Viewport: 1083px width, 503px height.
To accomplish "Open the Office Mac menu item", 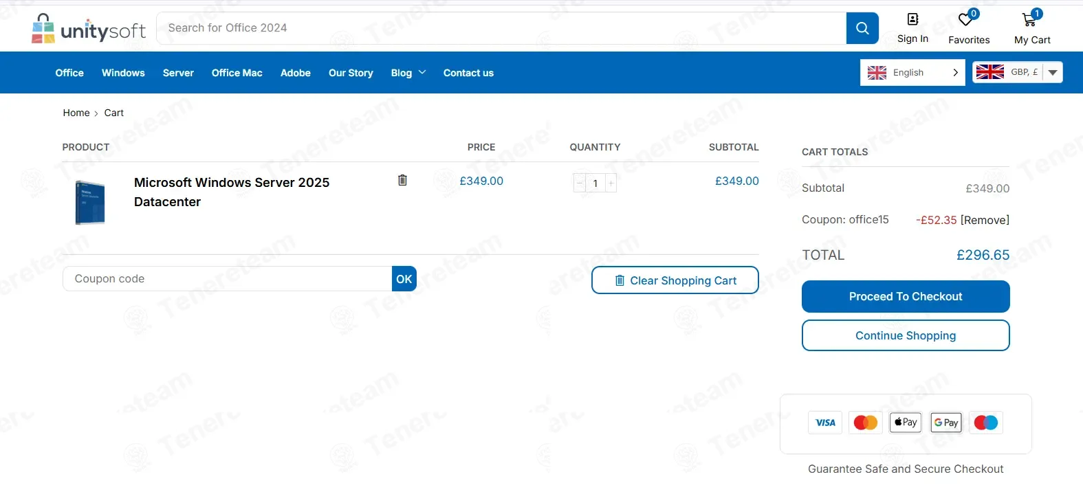I will click(x=237, y=73).
